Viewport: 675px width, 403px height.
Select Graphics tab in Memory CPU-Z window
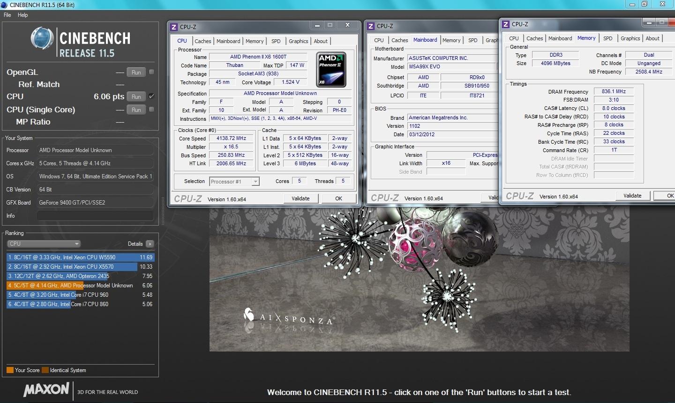pos(630,38)
